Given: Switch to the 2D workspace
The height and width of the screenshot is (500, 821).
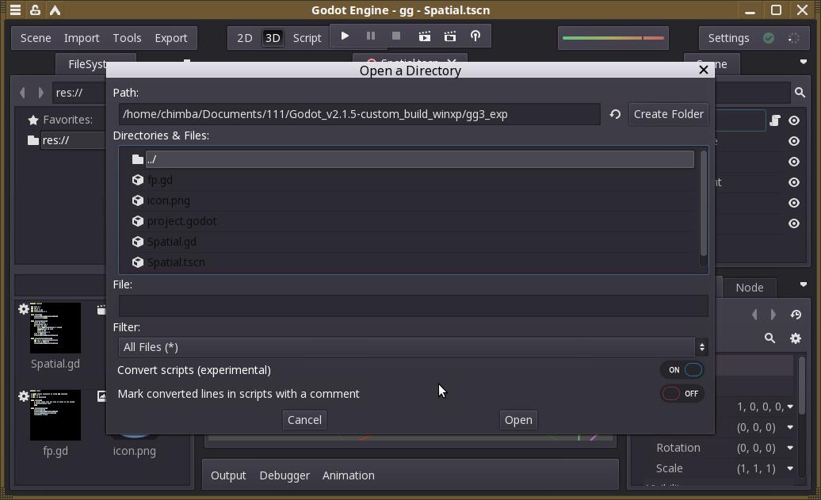Looking at the screenshot, I should 245,38.
